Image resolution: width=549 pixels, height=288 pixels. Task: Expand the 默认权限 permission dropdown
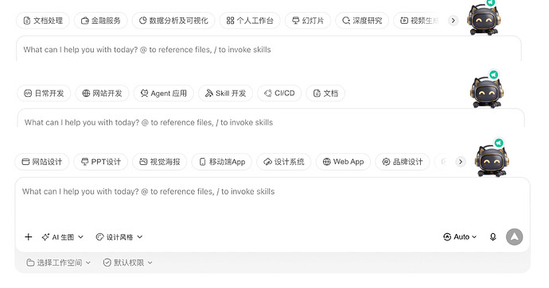coord(128,263)
